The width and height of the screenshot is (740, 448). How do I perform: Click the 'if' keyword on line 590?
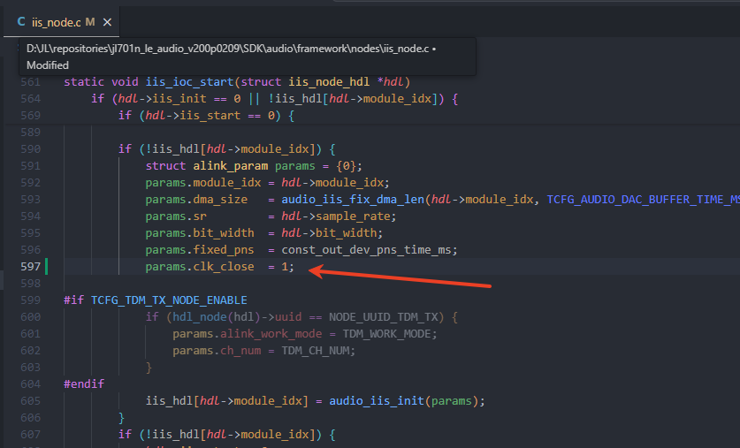tap(125, 149)
